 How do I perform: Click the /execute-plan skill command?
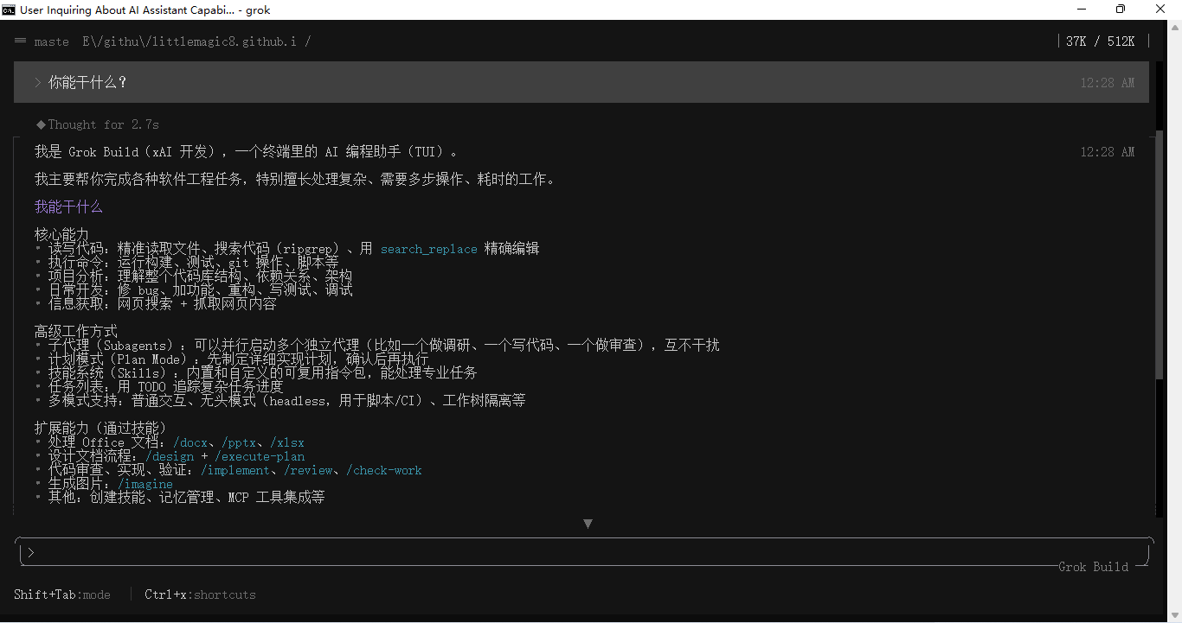(260, 456)
